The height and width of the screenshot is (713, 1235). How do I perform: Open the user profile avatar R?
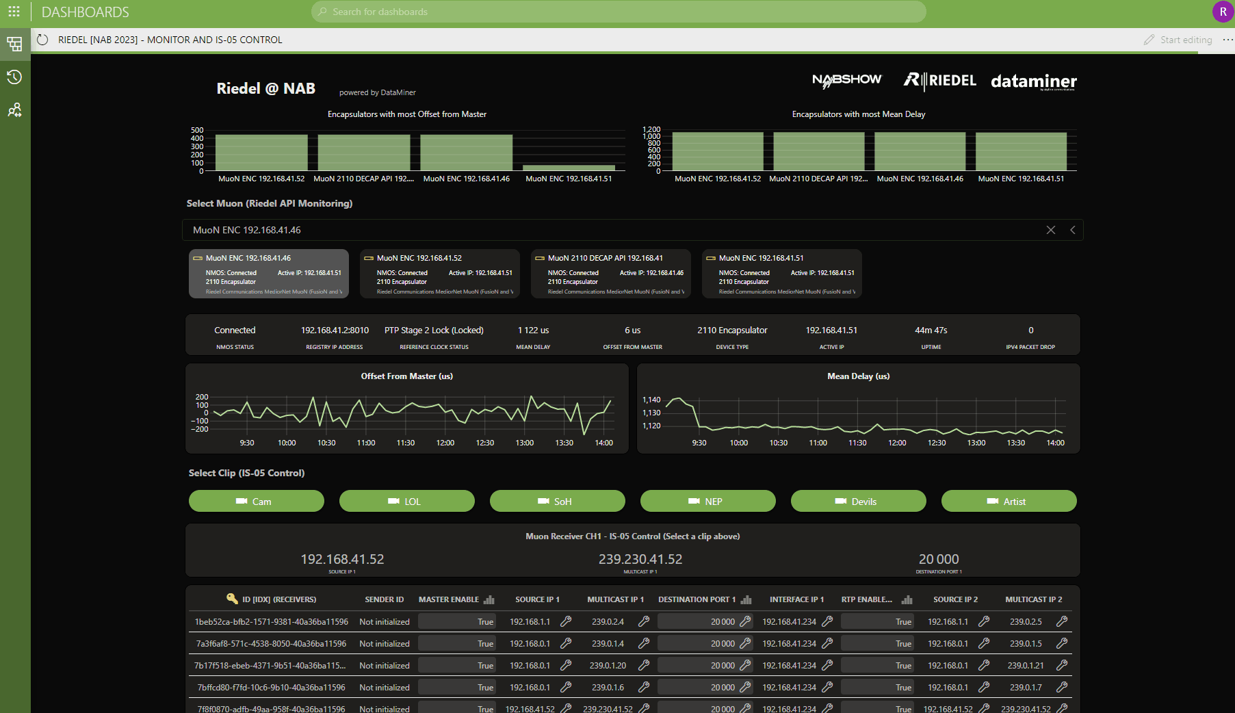click(x=1223, y=12)
